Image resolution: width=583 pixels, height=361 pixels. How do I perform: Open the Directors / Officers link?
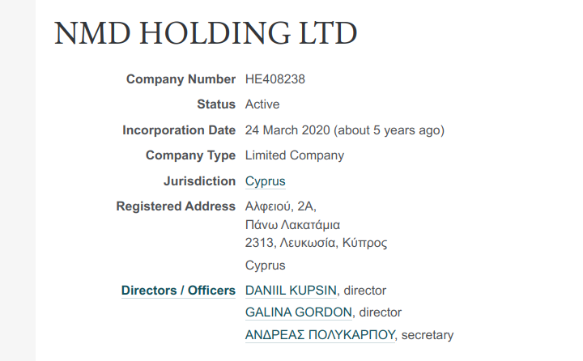[178, 291]
